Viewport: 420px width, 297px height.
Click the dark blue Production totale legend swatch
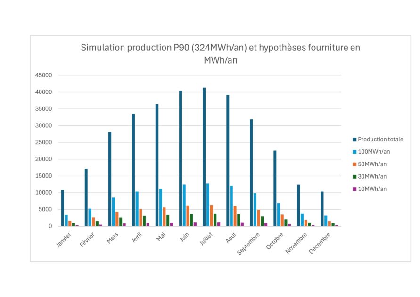pos(354,140)
